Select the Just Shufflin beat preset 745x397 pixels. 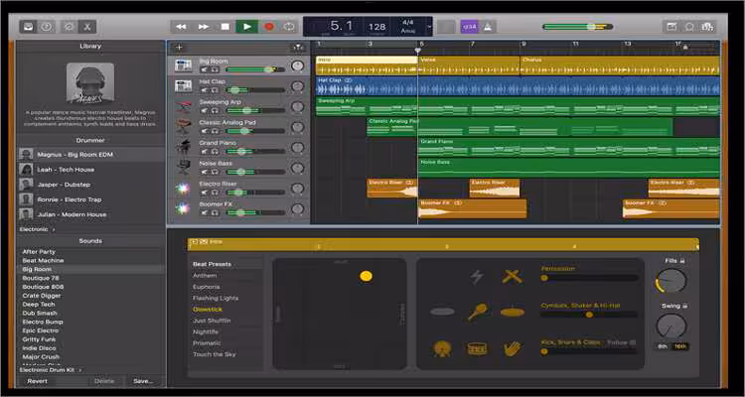(212, 321)
